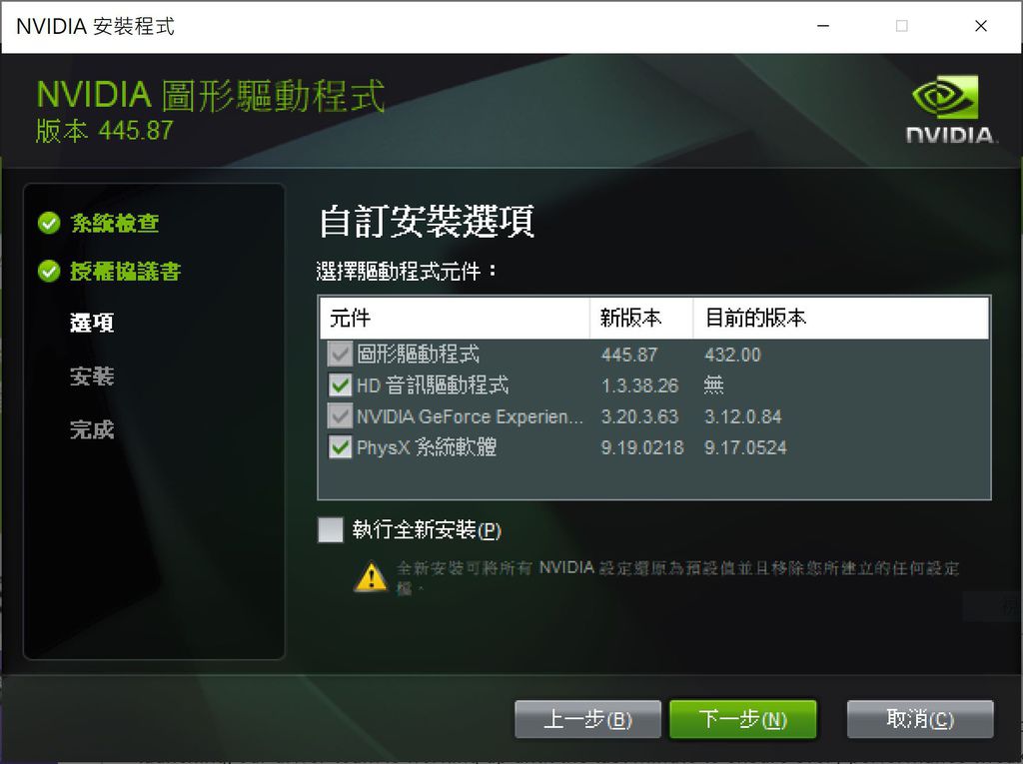Click the greyed GeForce Experience checkbox
This screenshot has height=764, width=1023.
[340, 416]
